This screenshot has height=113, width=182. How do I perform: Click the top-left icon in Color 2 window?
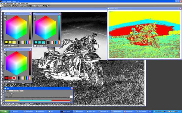coord(35,17)
